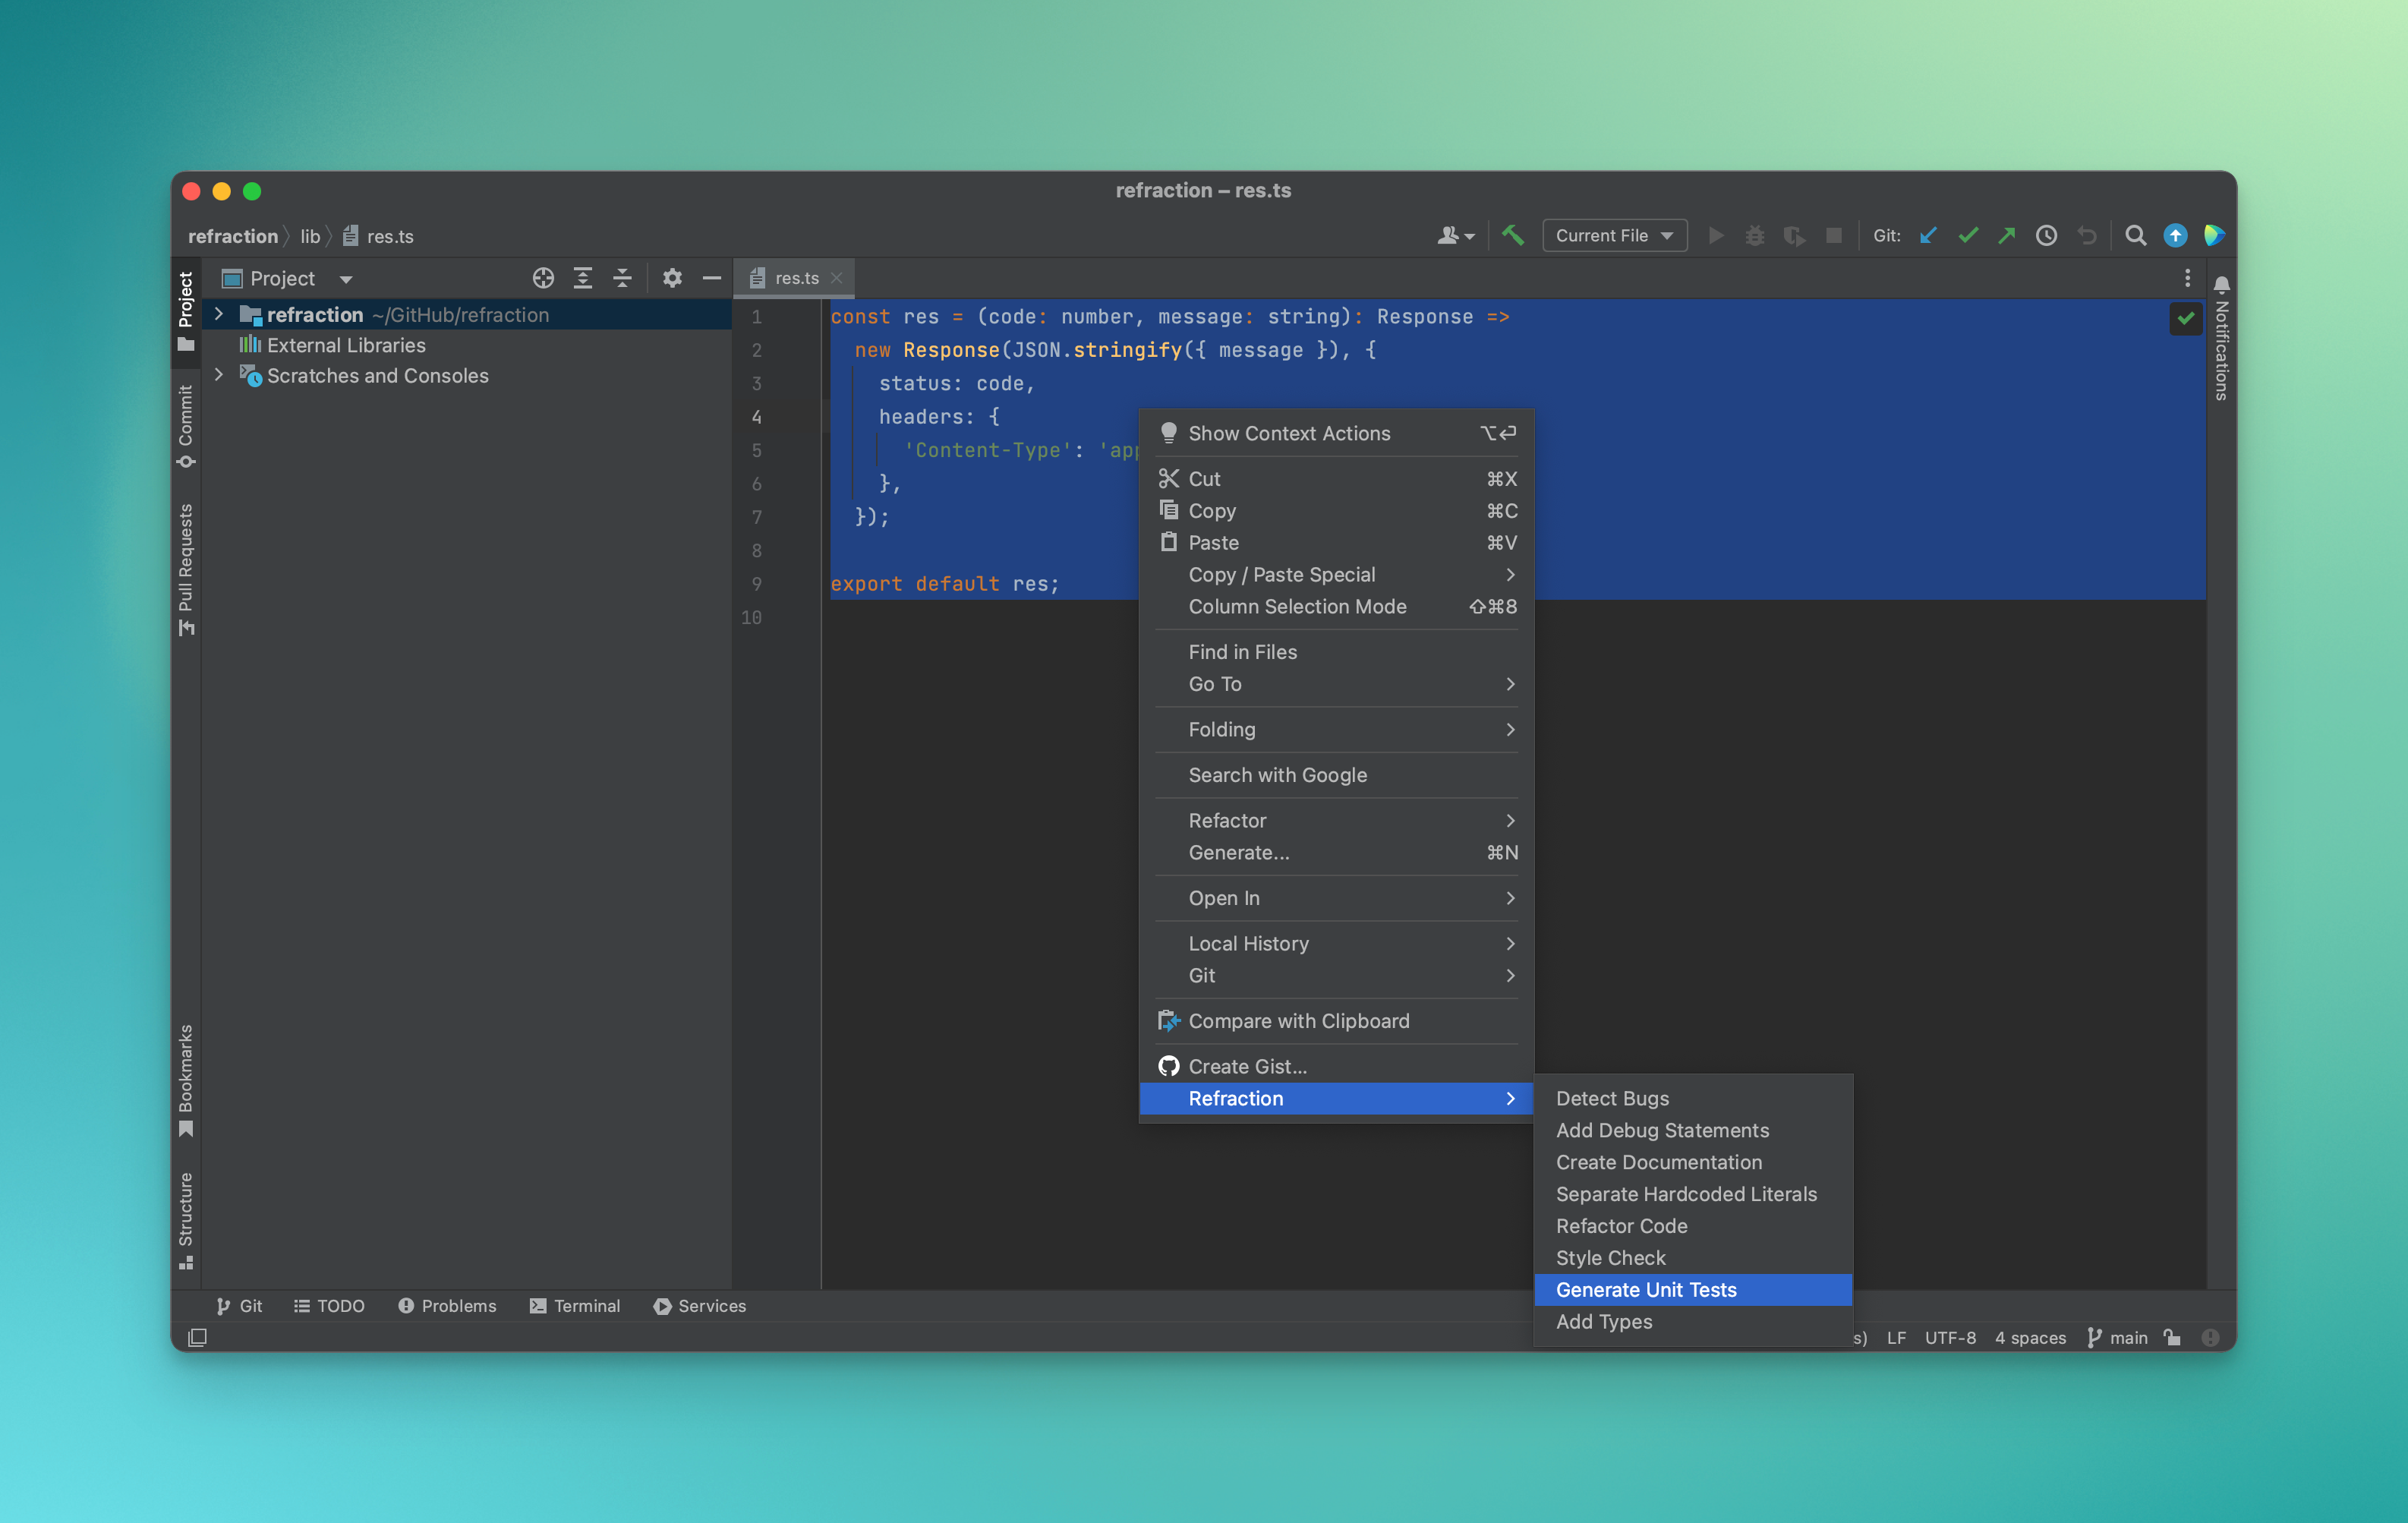Open the Git tool window button
This screenshot has height=1523, width=2408.
239,1306
